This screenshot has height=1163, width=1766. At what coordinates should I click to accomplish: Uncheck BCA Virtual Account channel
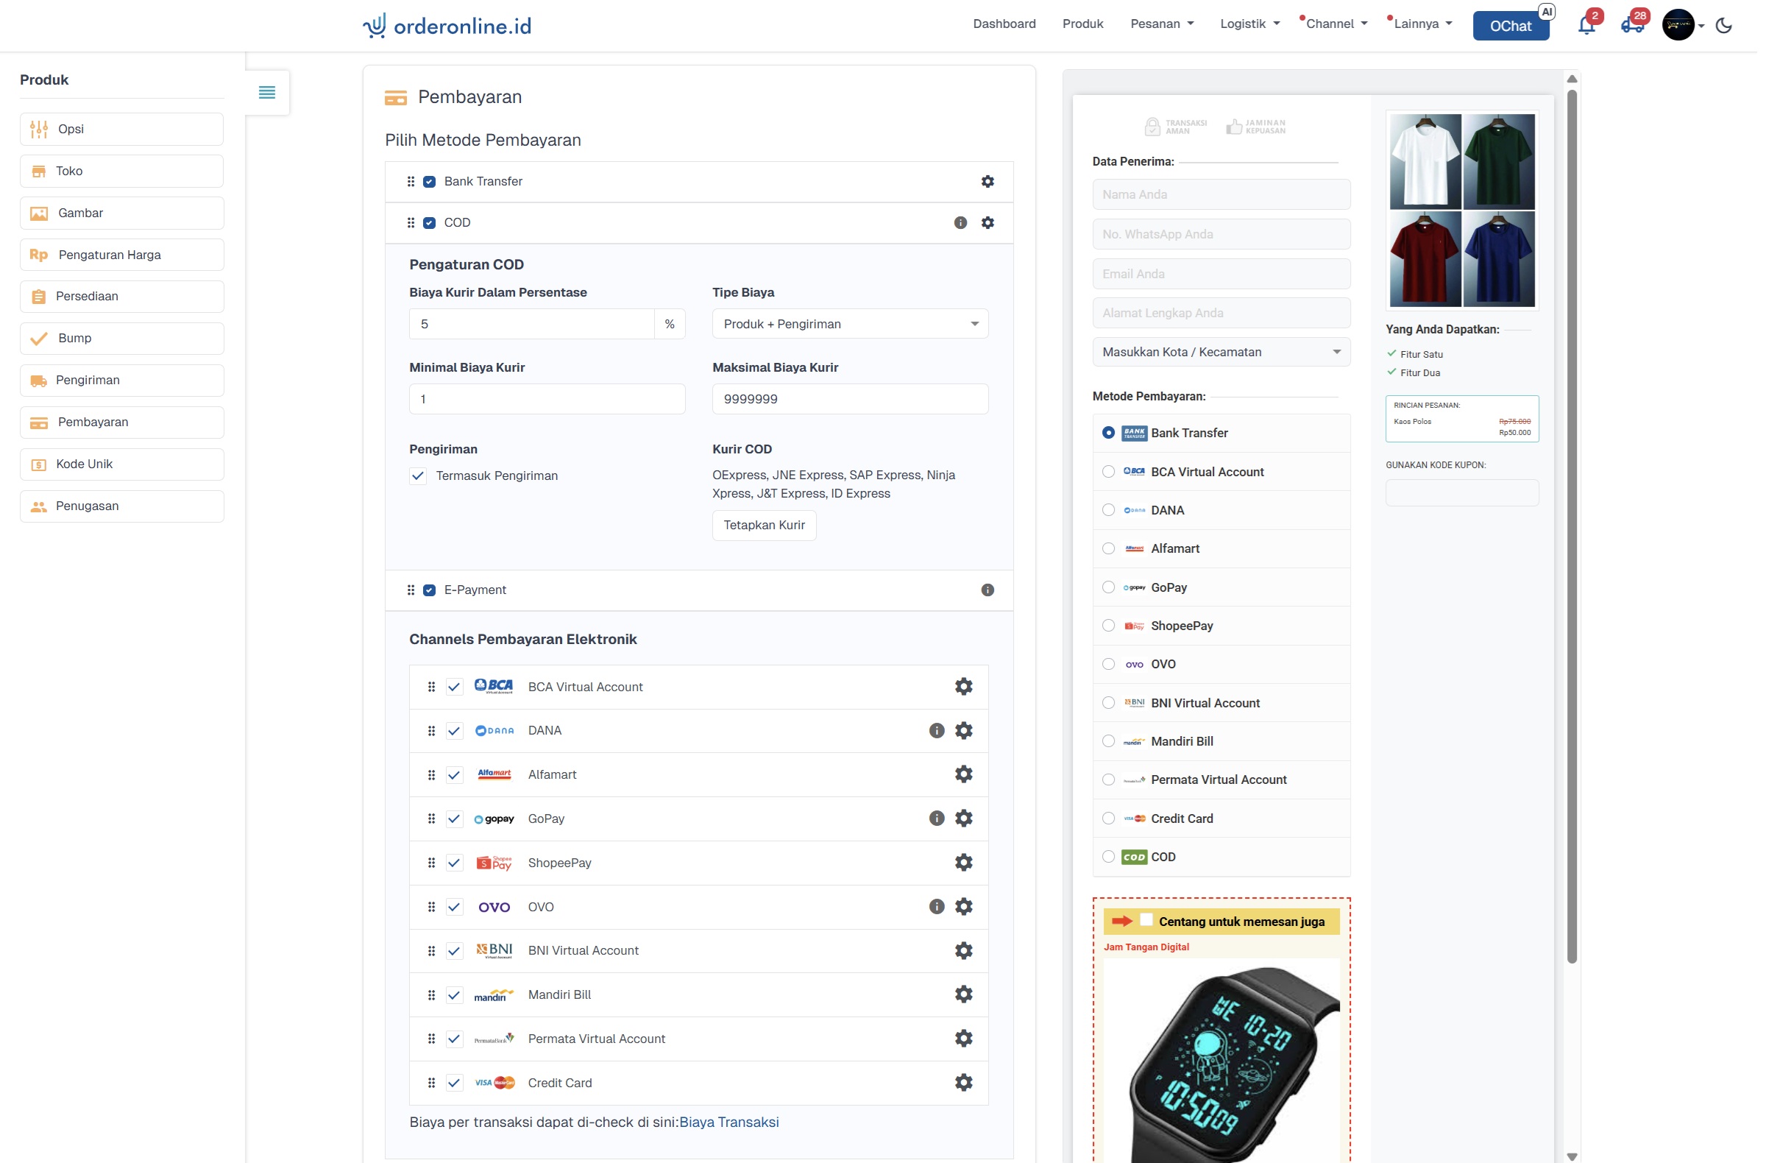pos(456,690)
